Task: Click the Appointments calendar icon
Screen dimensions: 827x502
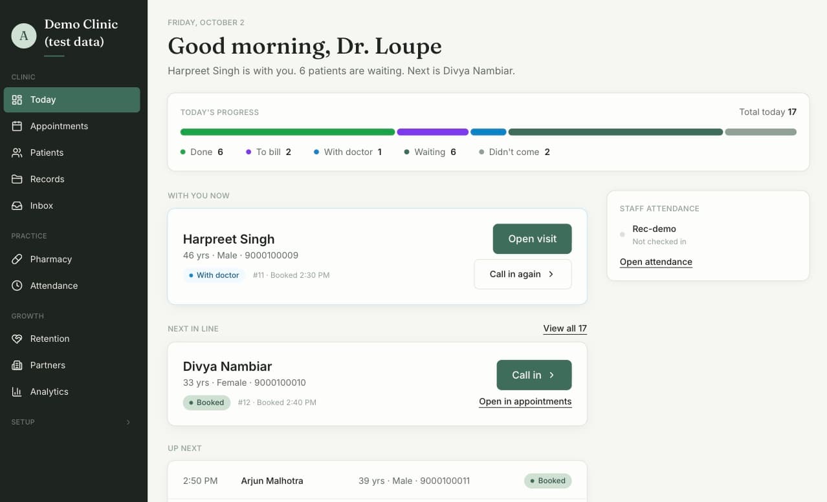Action: point(17,126)
